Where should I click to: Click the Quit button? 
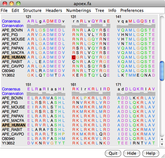click(x=113, y=153)
